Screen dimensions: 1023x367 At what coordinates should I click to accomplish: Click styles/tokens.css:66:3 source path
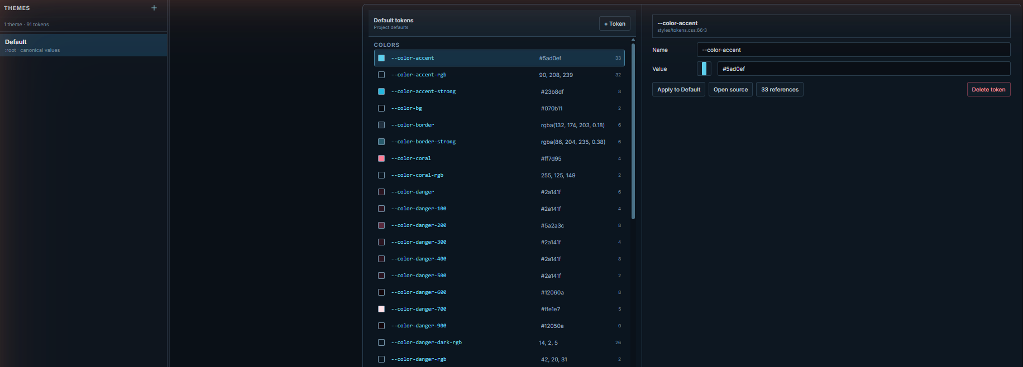click(682, 30)
